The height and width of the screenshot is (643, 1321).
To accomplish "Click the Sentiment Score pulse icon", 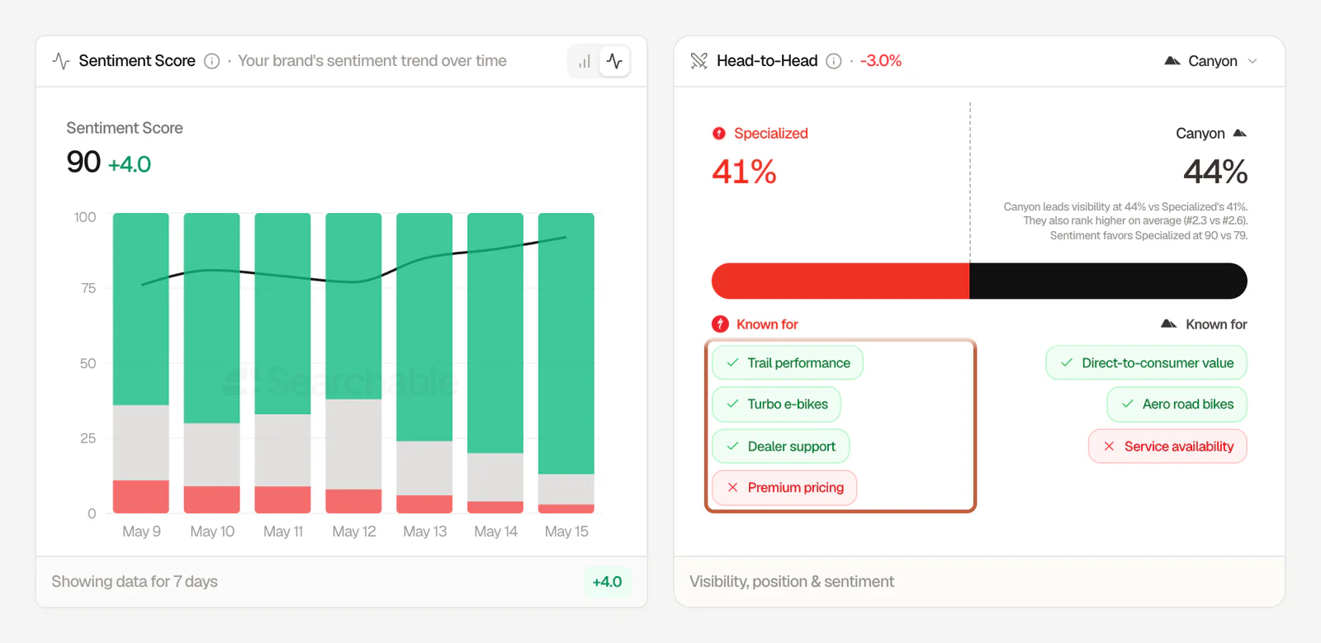I will click(61, 61).
